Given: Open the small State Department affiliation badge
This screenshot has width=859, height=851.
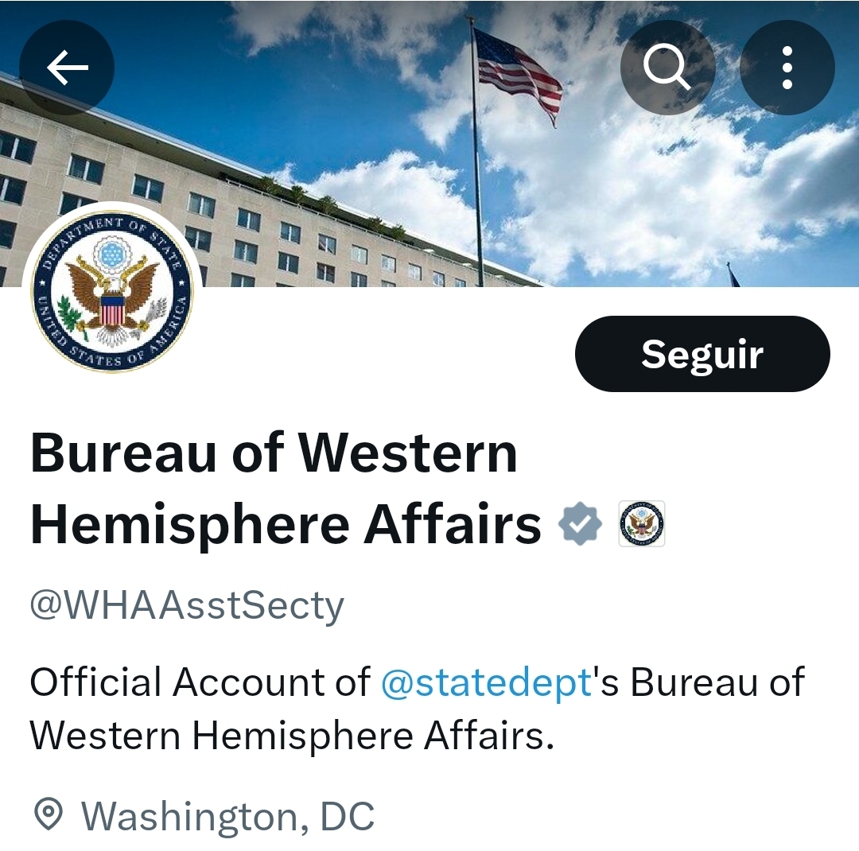Looking at the screenshot, I should click(x=642, y=524).
